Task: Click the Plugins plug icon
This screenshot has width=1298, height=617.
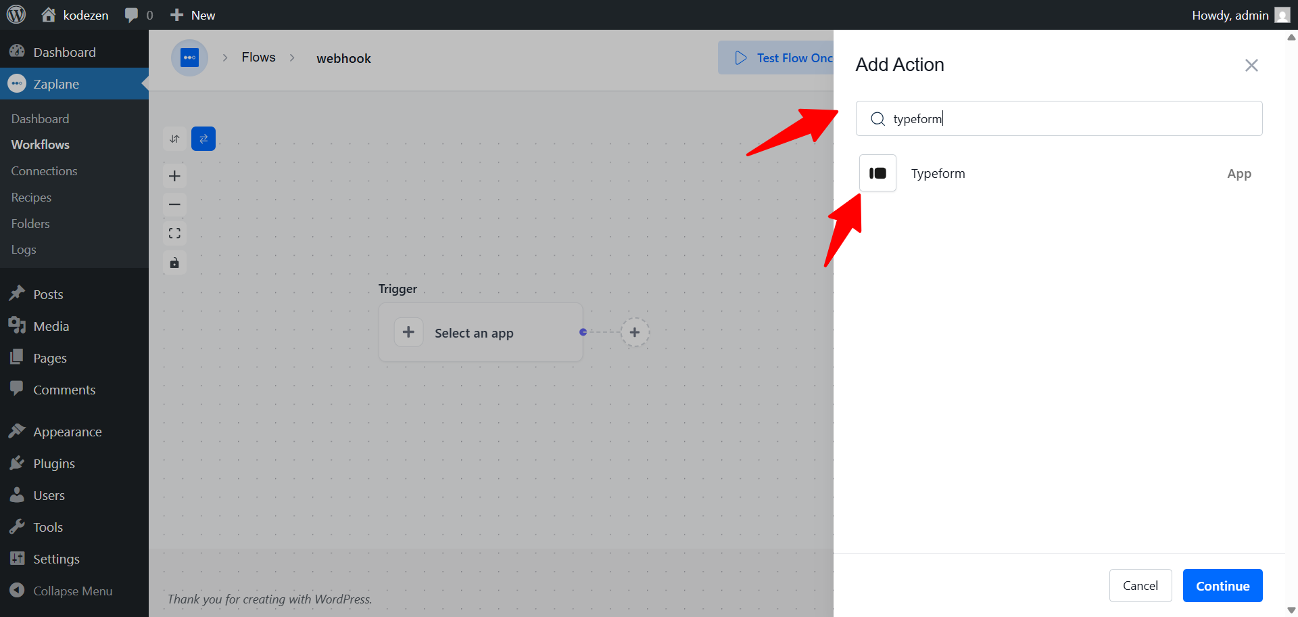Action: [17, 463]
